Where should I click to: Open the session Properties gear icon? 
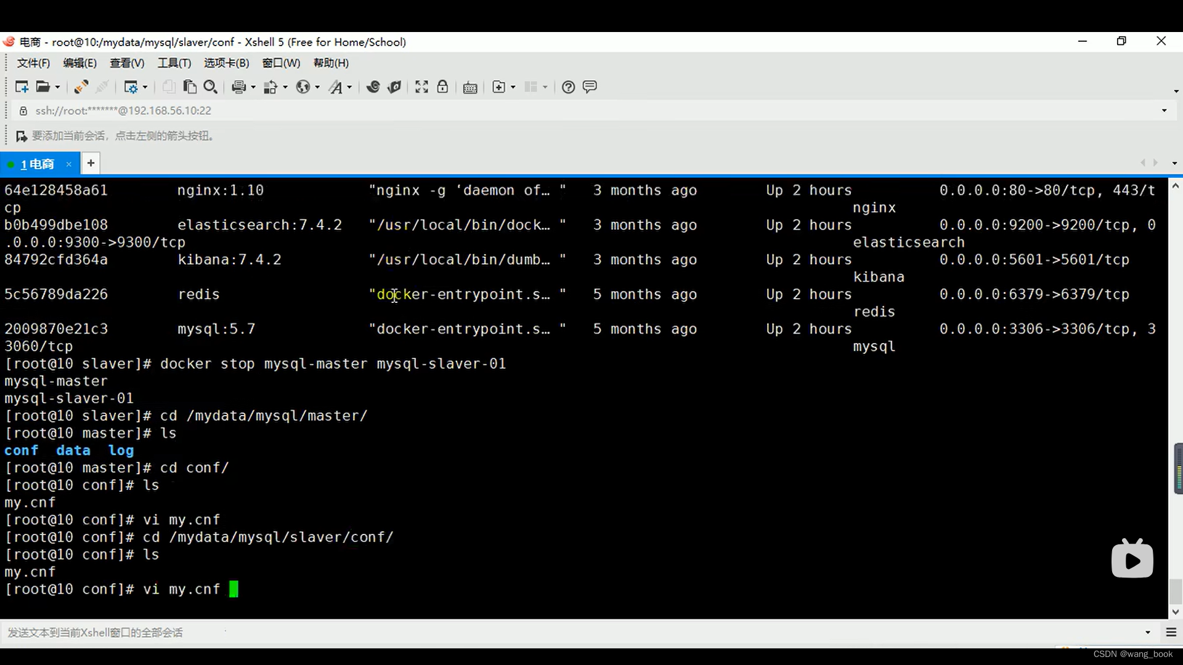[x=131, y=87]
